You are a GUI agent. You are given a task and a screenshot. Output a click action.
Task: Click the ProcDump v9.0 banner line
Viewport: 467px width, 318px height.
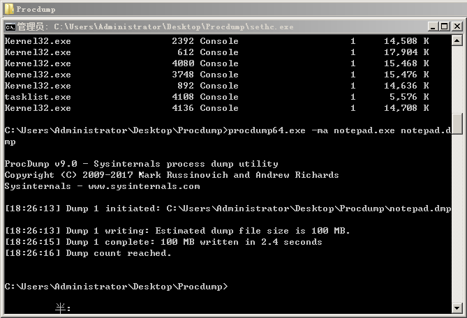pos(142,164)
